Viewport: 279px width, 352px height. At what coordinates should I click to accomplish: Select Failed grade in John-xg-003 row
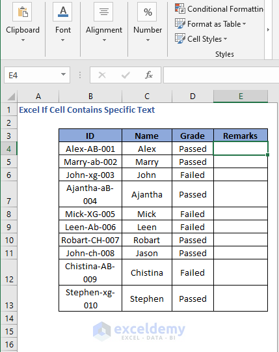tap(193, 175)
